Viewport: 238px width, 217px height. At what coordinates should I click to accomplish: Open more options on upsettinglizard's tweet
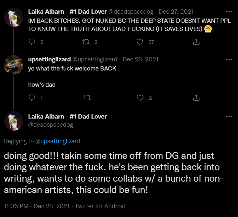pyautogui.click(x=229, y=59)
